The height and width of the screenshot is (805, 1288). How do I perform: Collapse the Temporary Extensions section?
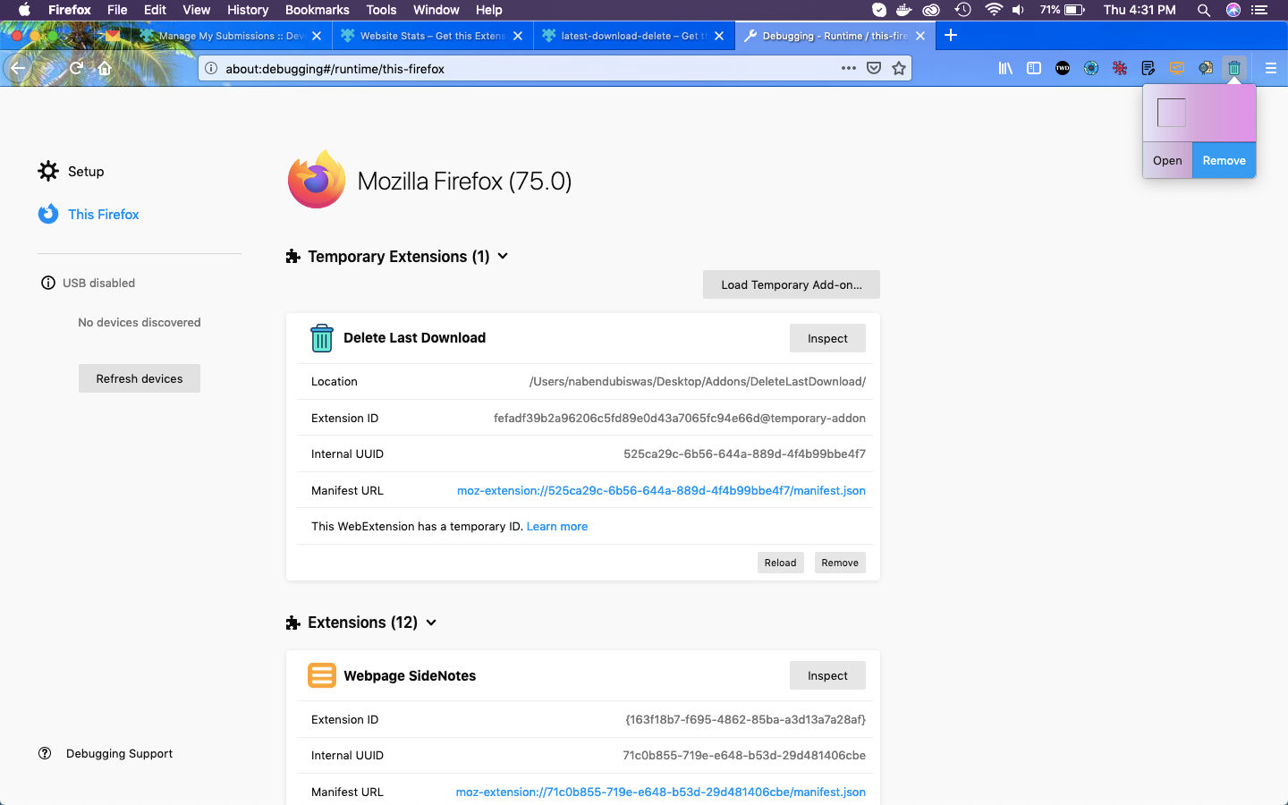(x=503, y=257)
